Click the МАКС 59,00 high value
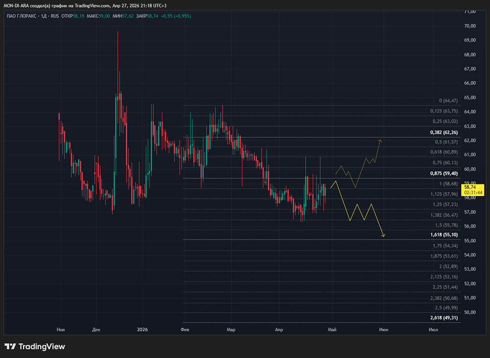This screenshot has height=358, width=490. pos(98,16)
